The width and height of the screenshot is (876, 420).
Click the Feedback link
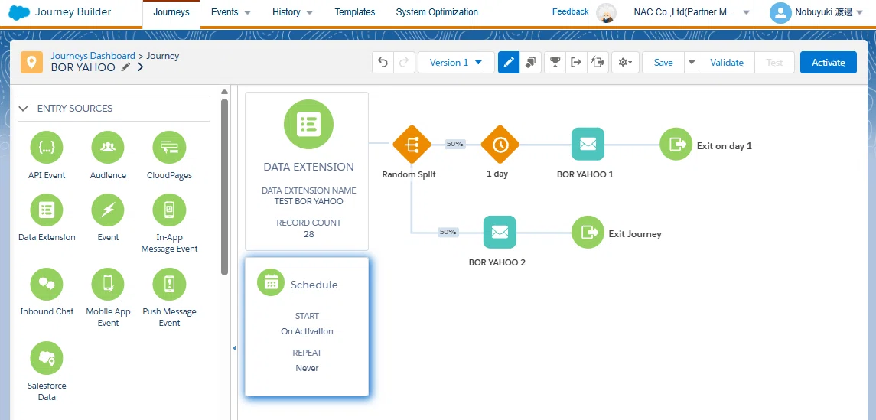coord(571,11)
